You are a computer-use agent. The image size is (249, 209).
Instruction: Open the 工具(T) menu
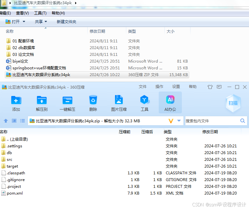tap(40, 13)
